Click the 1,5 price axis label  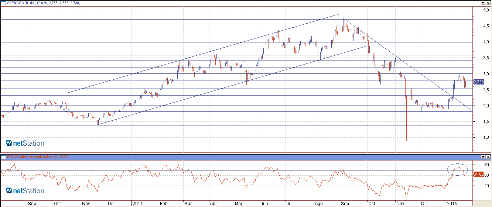[486, 121]
